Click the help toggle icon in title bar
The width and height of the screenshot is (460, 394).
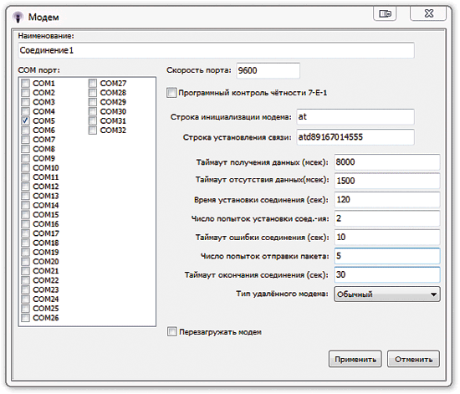(x=385, y=13)
